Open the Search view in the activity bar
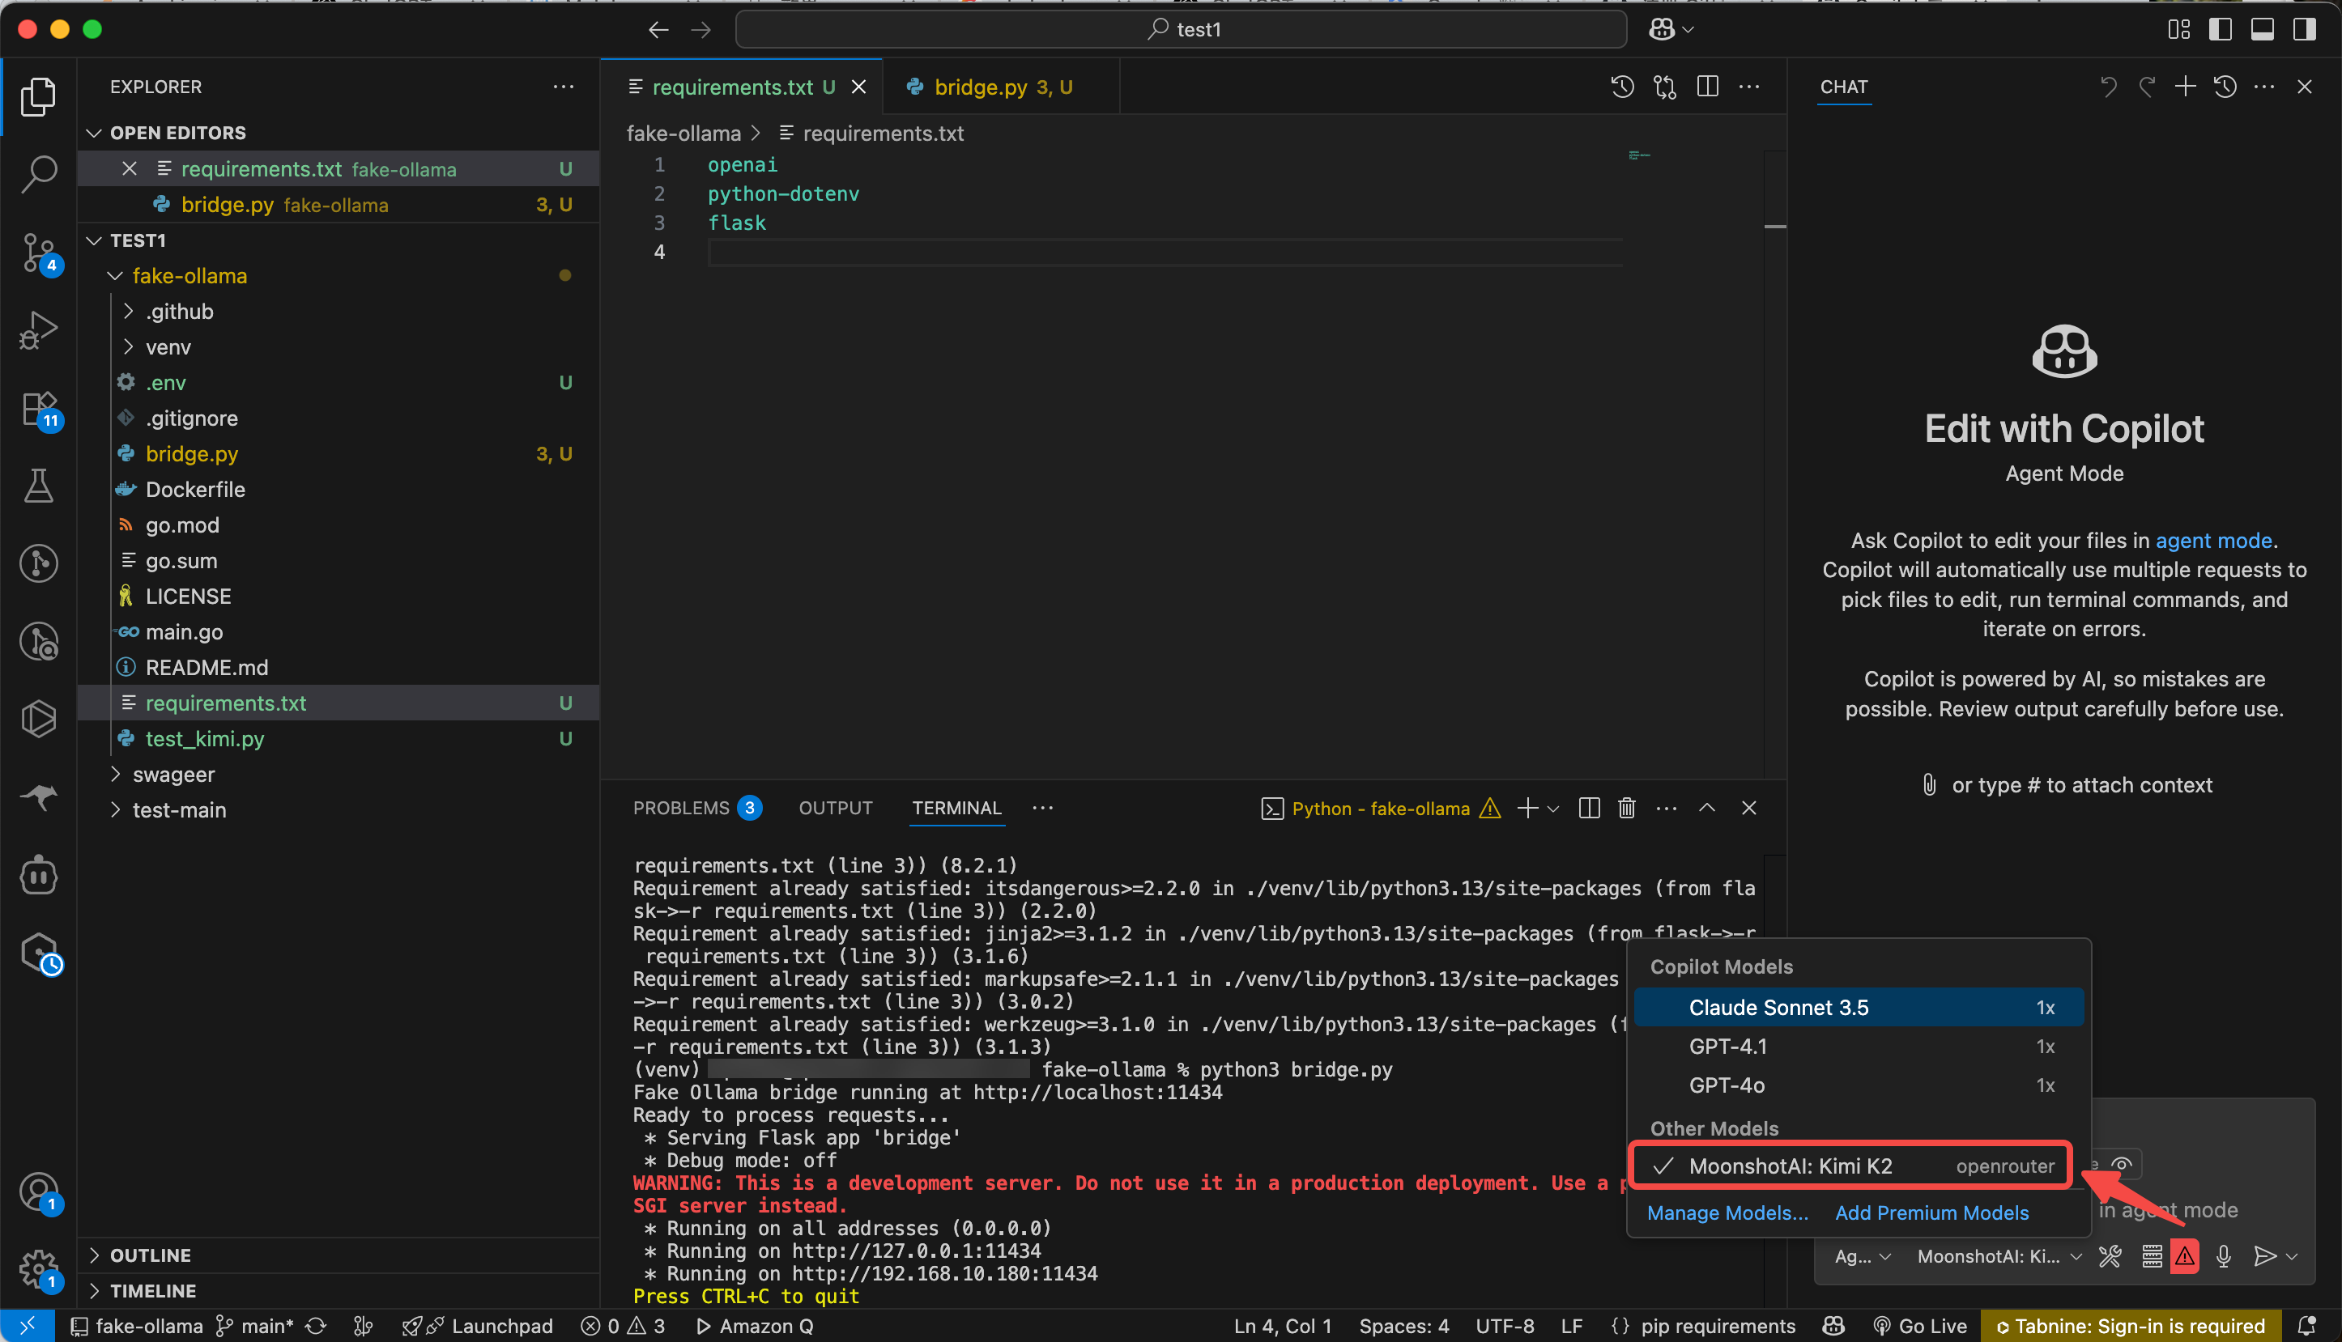 (x=39, y=173)
